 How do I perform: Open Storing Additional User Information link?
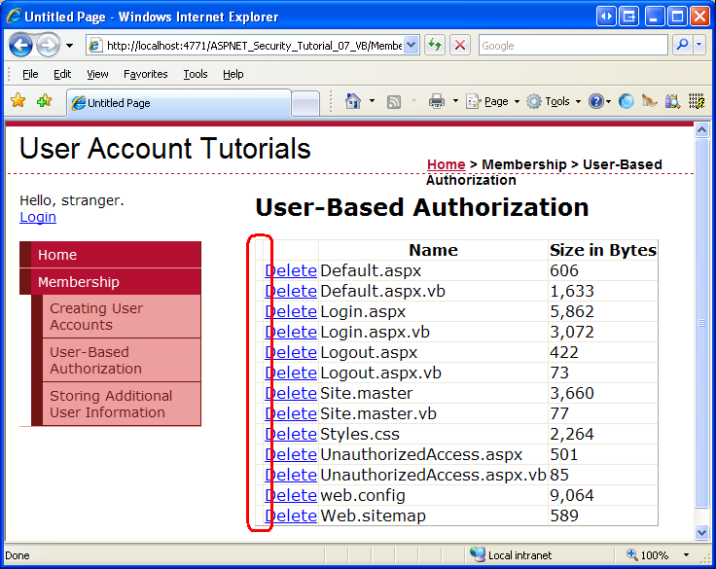pos(122,405)
